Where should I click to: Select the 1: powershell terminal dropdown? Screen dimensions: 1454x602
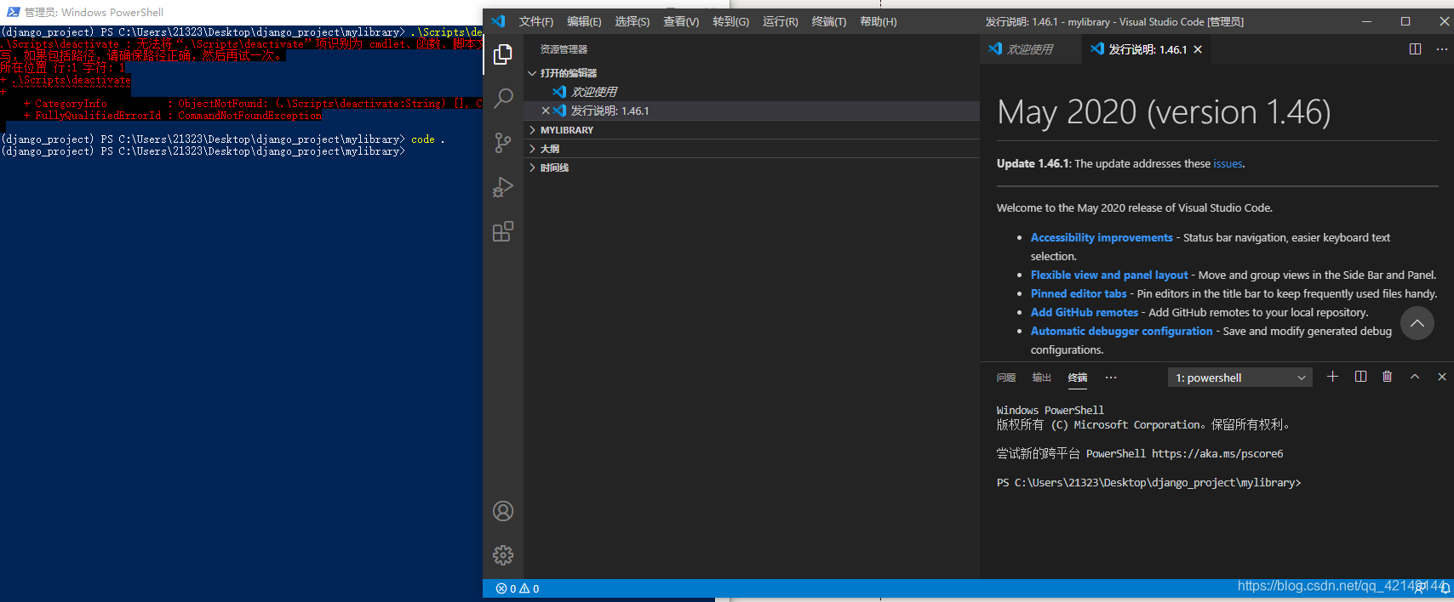coord(1239,378)
